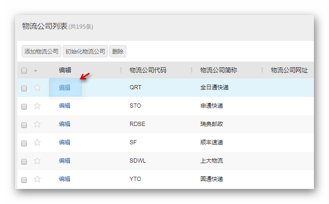Viewport: 329px width, 204px height.
Task: Select the QRT code cell
Action: click(136, 87)
